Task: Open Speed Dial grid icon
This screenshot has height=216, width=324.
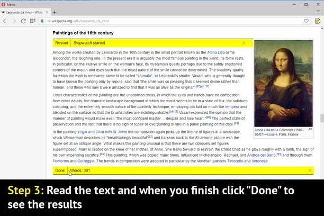Action: [33, 21]
